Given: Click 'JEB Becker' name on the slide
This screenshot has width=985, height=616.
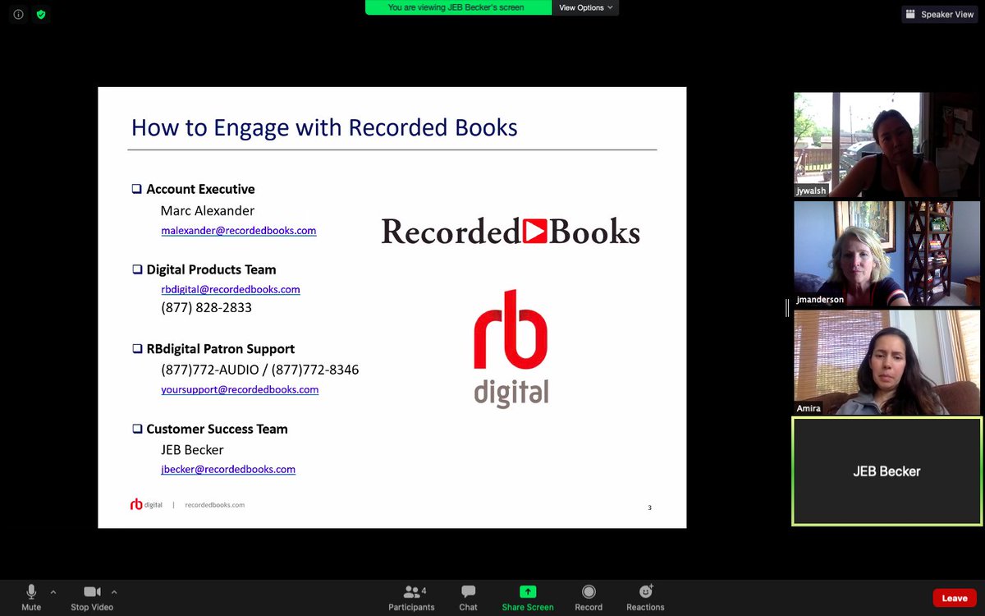Looking at the screenshot, I should click(192, 450).
